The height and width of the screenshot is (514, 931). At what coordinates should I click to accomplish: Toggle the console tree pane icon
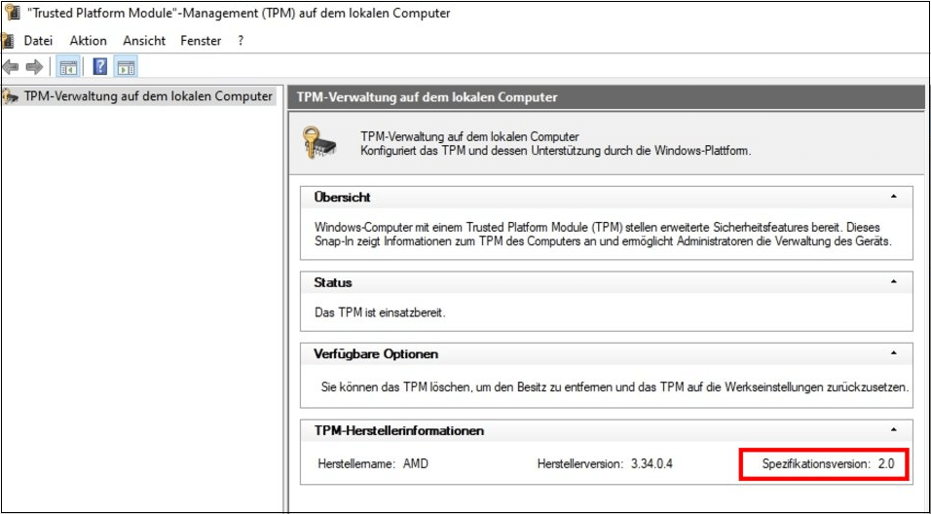68,67
